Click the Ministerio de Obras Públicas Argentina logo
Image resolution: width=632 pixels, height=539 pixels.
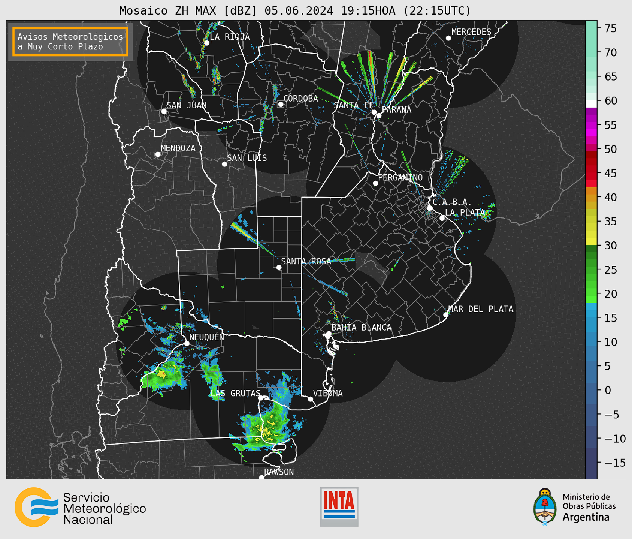click(575, 507)
